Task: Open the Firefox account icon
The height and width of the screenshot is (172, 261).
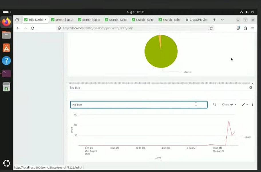Action: tap(238, 28)
